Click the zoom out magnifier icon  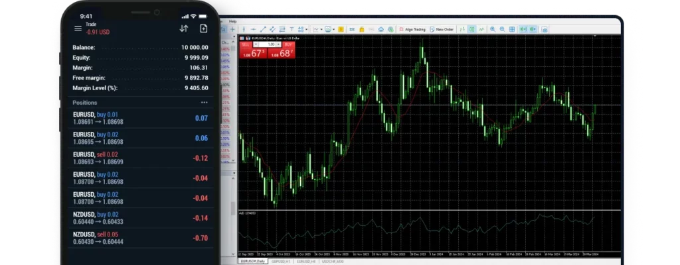pyautogui.click(x=502, y=29)
